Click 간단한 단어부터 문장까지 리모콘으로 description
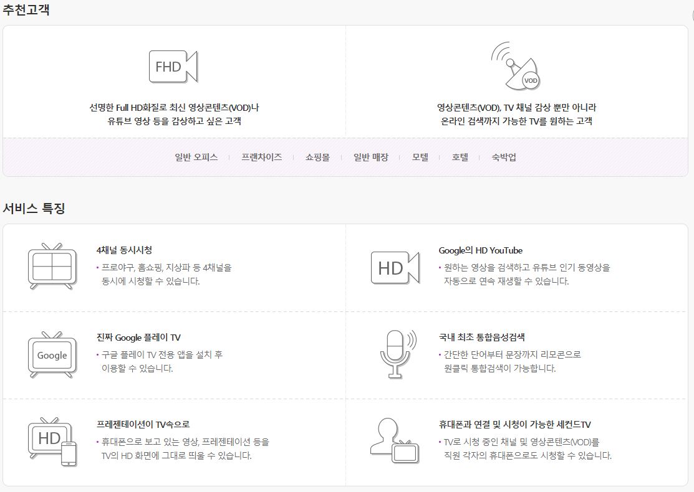Screen dimensions: 694x492 512,354
